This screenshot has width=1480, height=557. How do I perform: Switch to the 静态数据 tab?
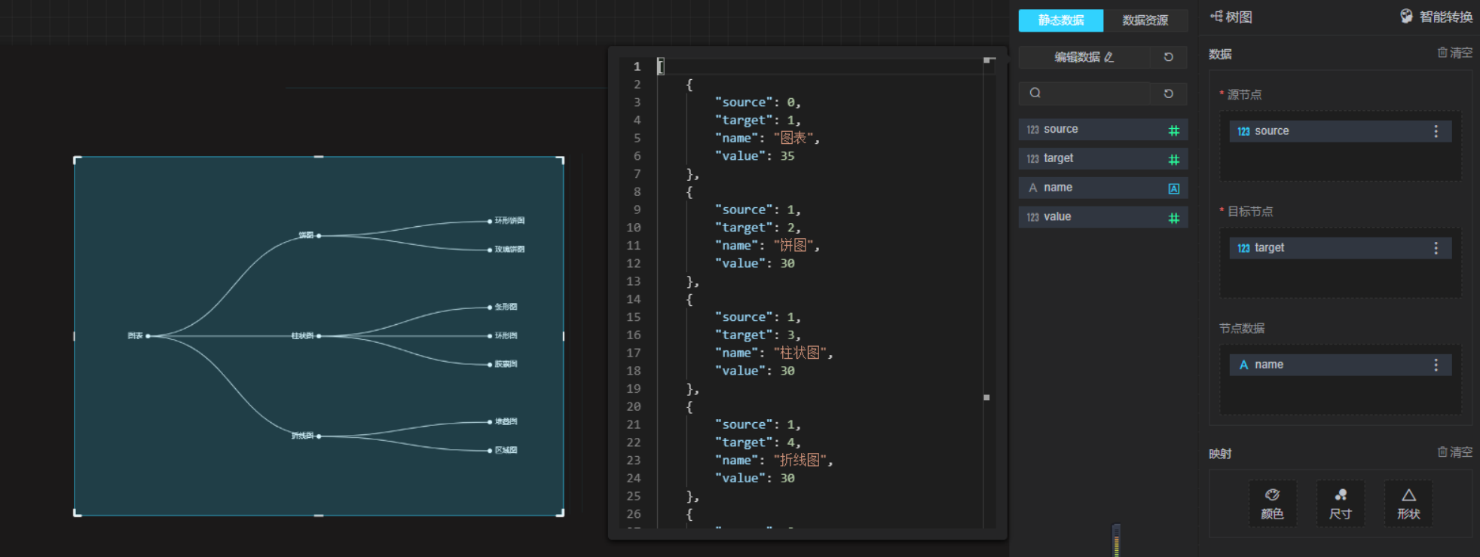click(x=1060, y=20)
